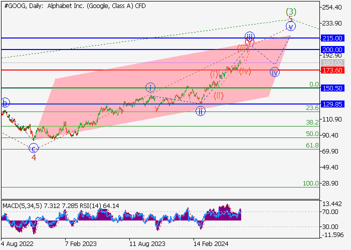351x250 pixels.
Task: Click the 110.90 price axis value
Action: click(x=332, y=119)
